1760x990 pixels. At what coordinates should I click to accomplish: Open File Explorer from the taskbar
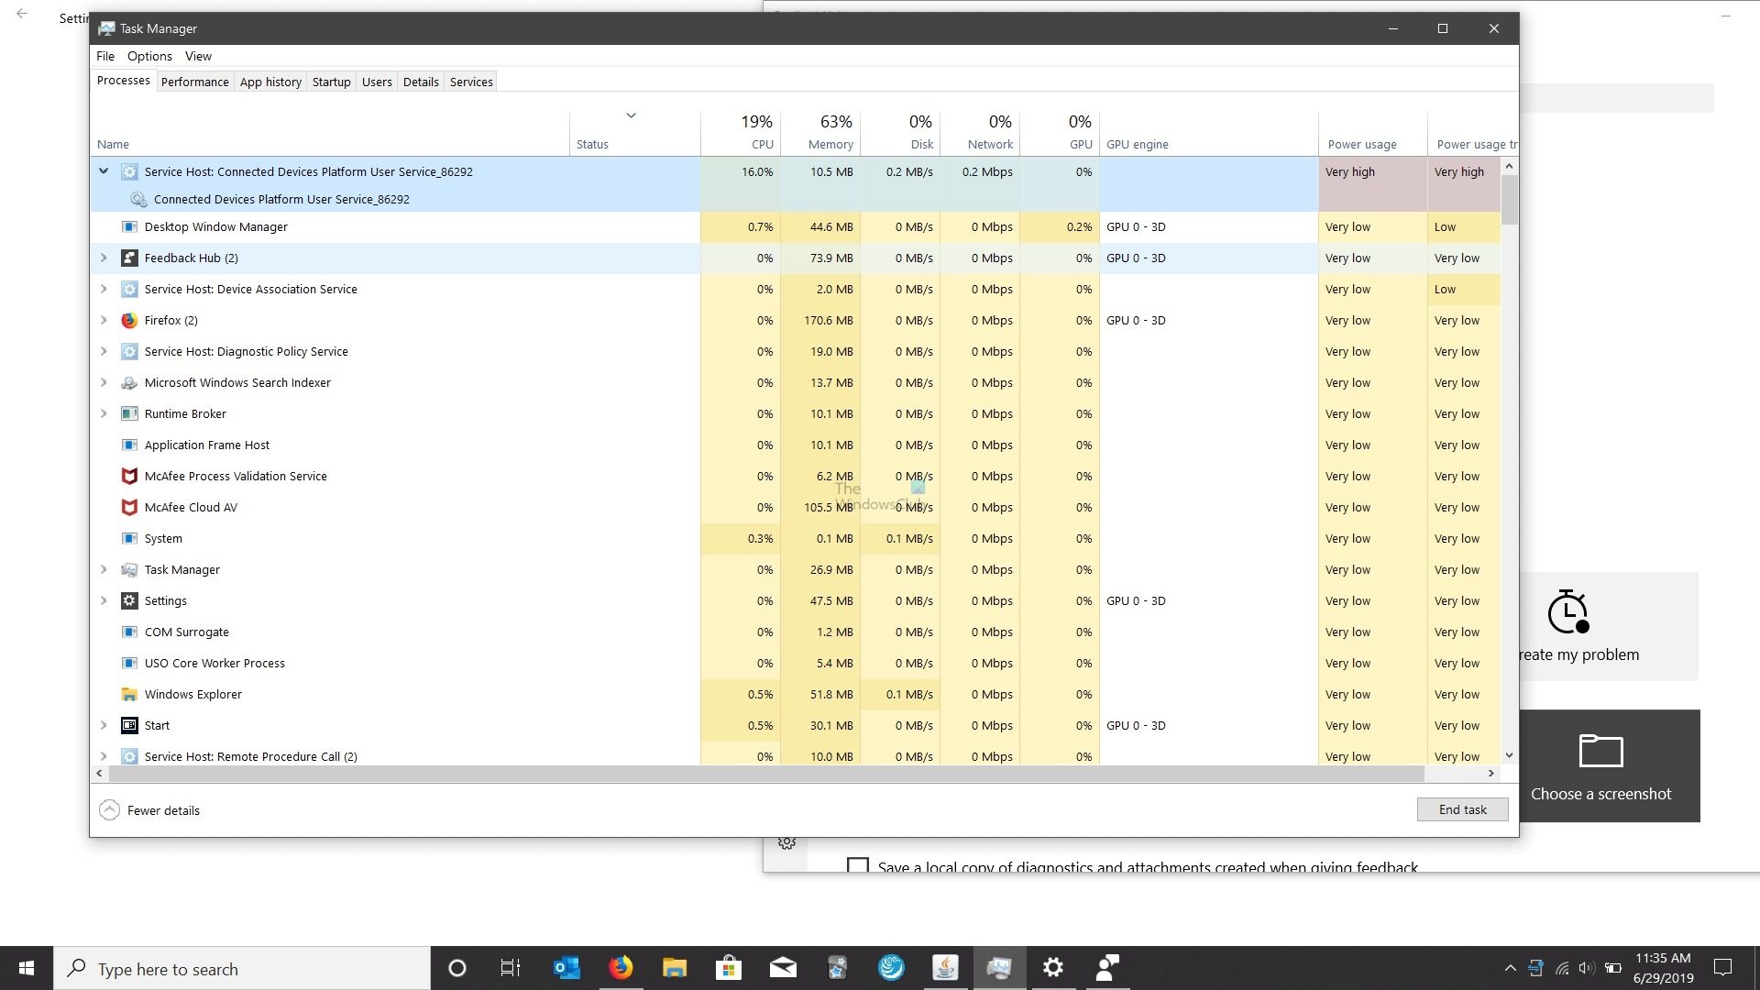(675, 967)
